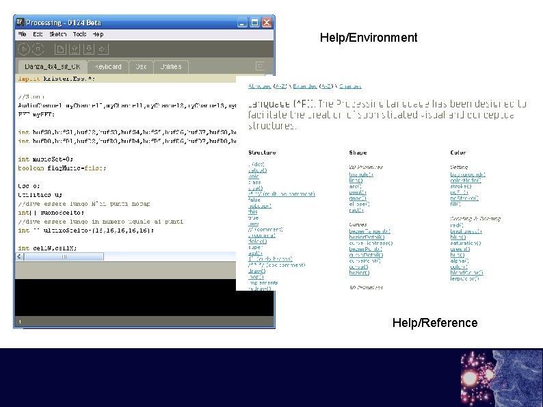Open the Edit menu
Screen dimensions: 543x407
38,34
